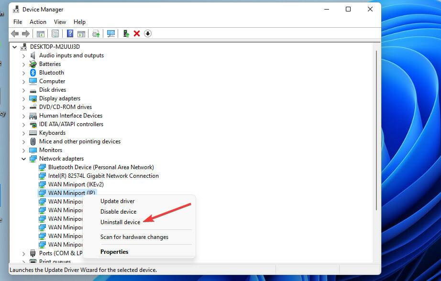This screenshot has height=281, width=441.
Task: Expand the Audio inputs and outputs node
Action: point(23,56)
